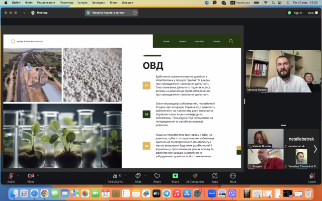Expand the Audio options caret
This screenshot has height=201, width=322.
18,175
